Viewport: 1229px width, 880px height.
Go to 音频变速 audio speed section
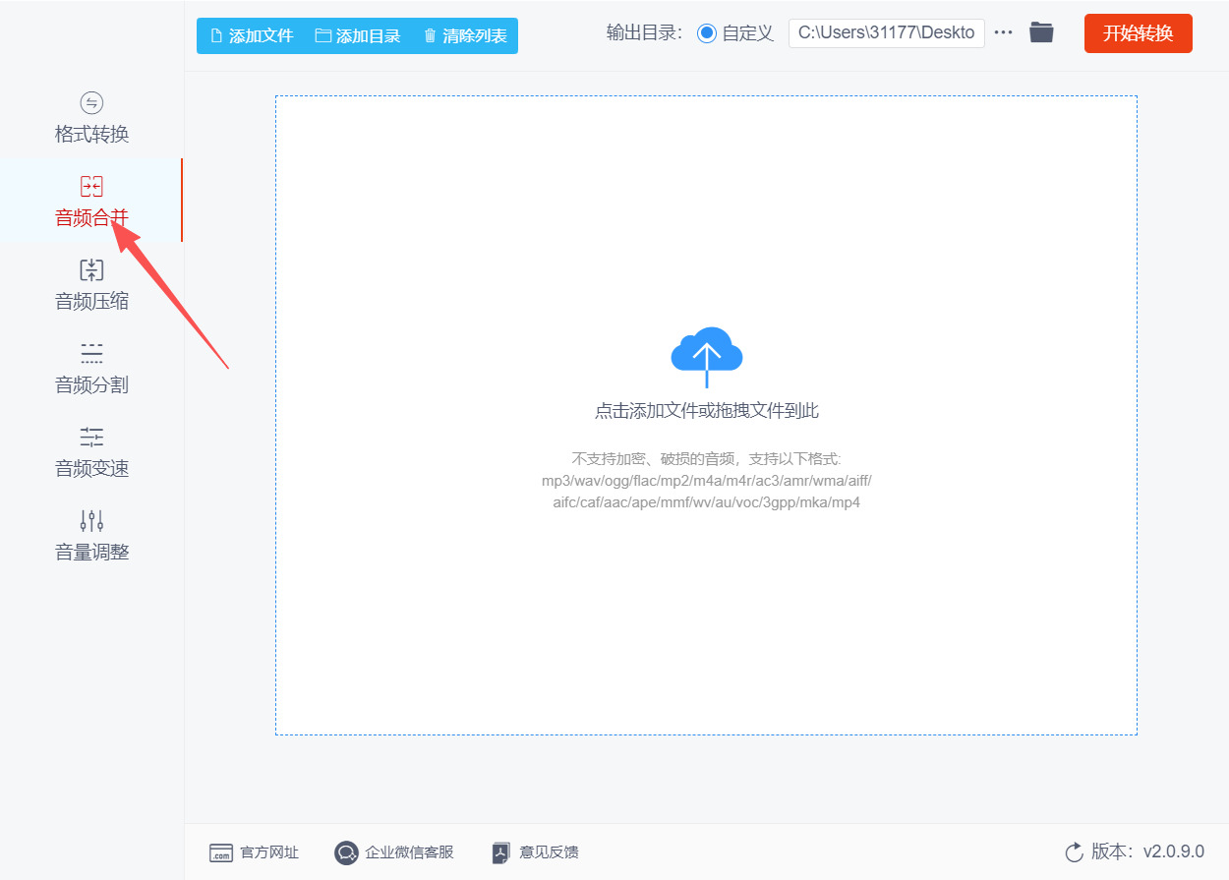[91, 451]
